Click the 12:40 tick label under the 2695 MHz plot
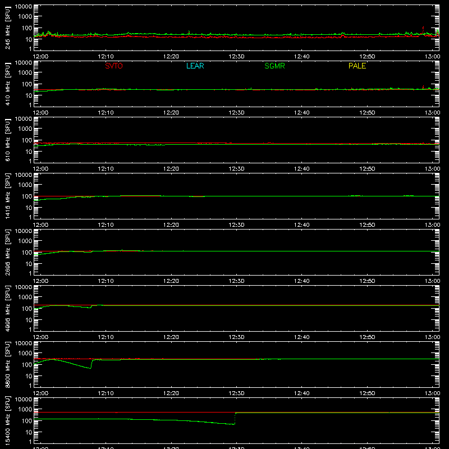The height and width of the screenshot is (449, 449). (302, 281)
